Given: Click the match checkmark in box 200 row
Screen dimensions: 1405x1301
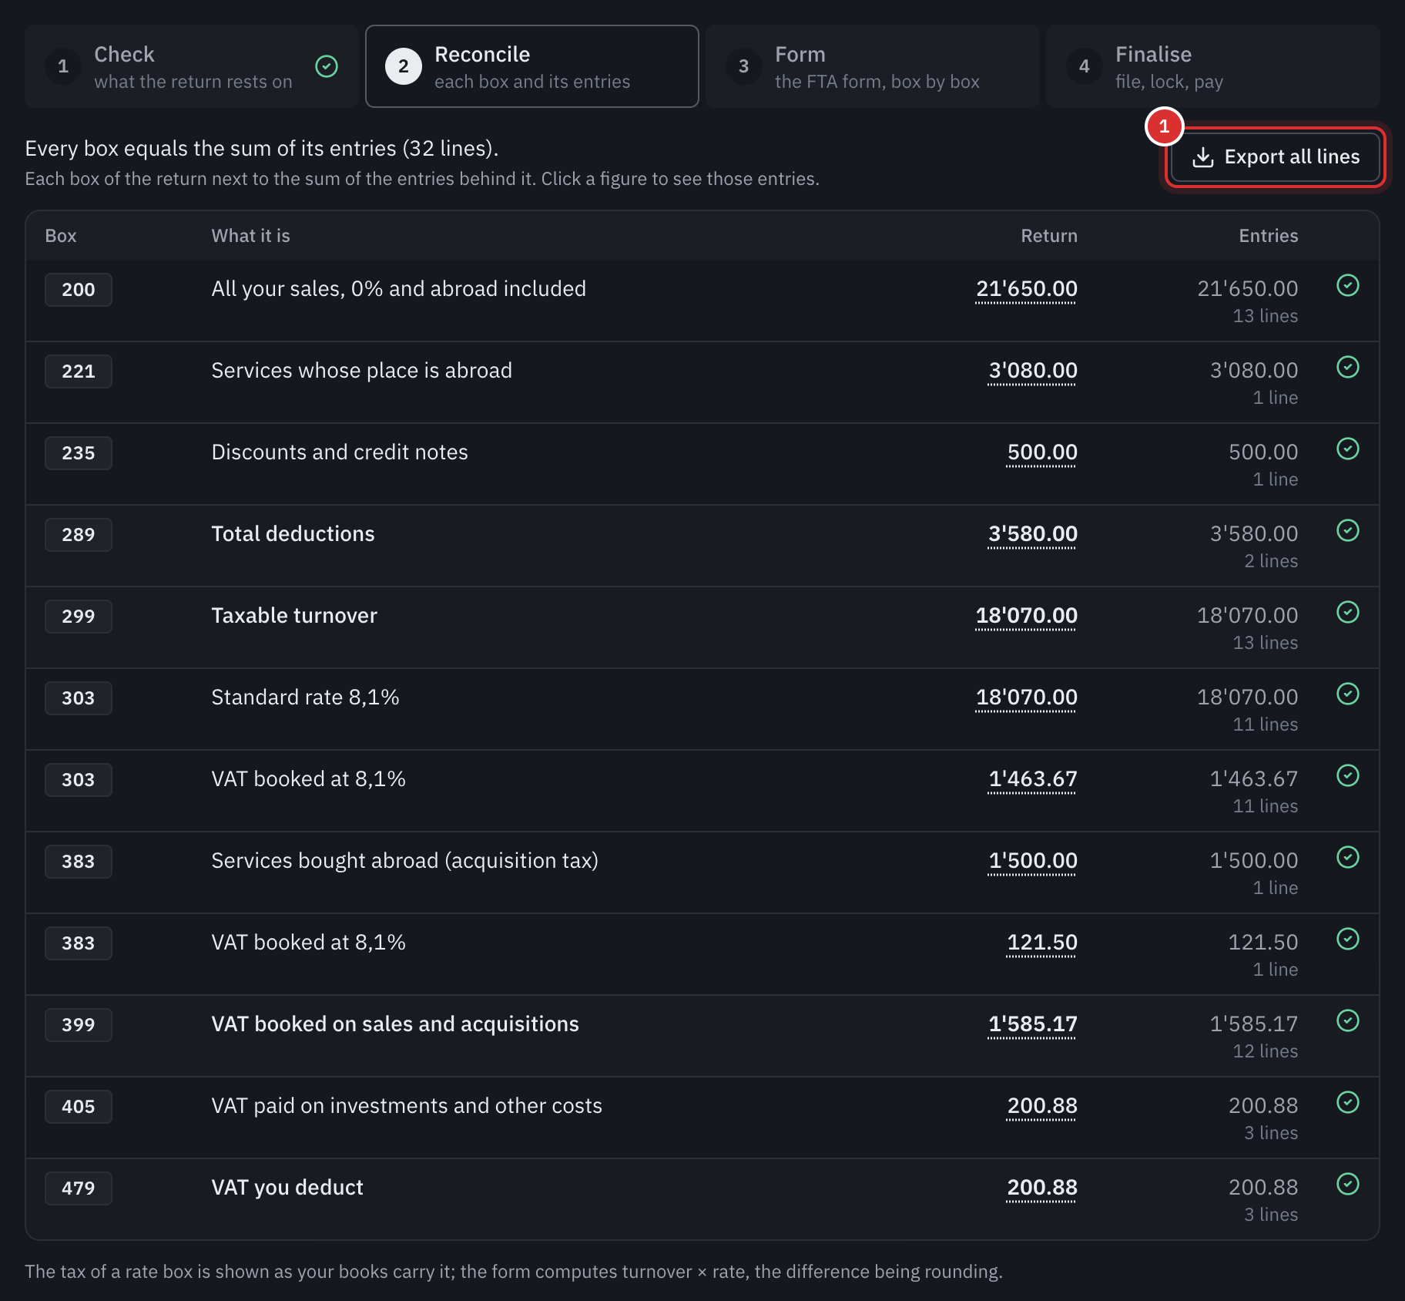Looking at the screenshot, I should tap(1348, 285).
